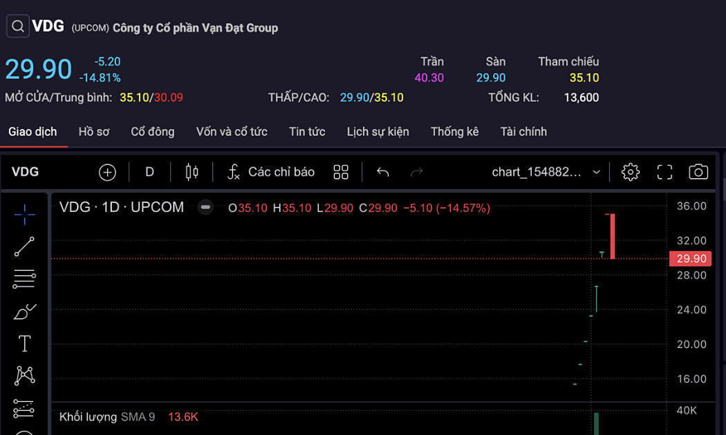Open the layout grid selector icon
The height and width of the screenshot is (435, 726).
[341, 172]
